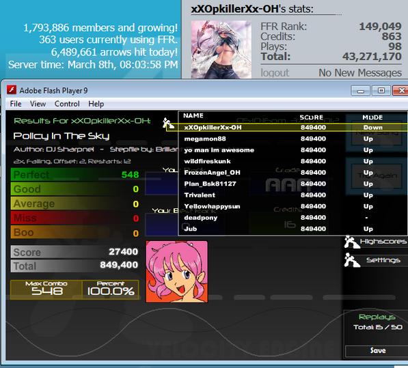
Task: Click the Highscores label button
Action: pyautogui.click(x=383, y=242)
